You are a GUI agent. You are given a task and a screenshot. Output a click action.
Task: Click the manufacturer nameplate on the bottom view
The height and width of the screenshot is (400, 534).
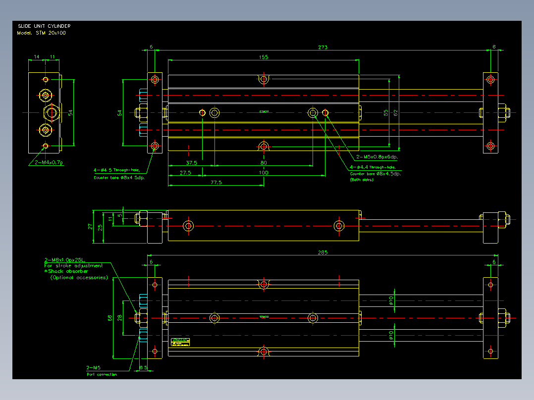(x=180, y=342)
